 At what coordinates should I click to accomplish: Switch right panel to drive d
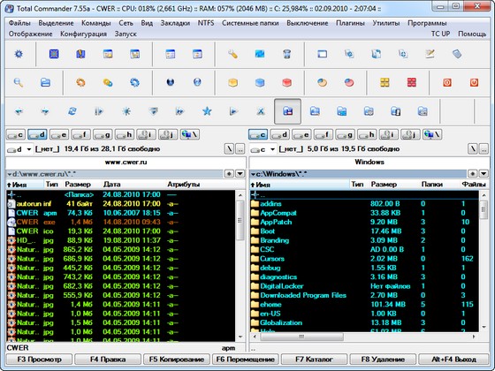tap(279, 134)
